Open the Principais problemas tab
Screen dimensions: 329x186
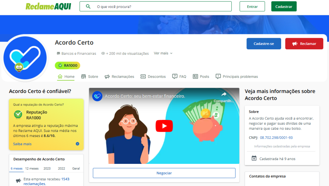(236, 77)
